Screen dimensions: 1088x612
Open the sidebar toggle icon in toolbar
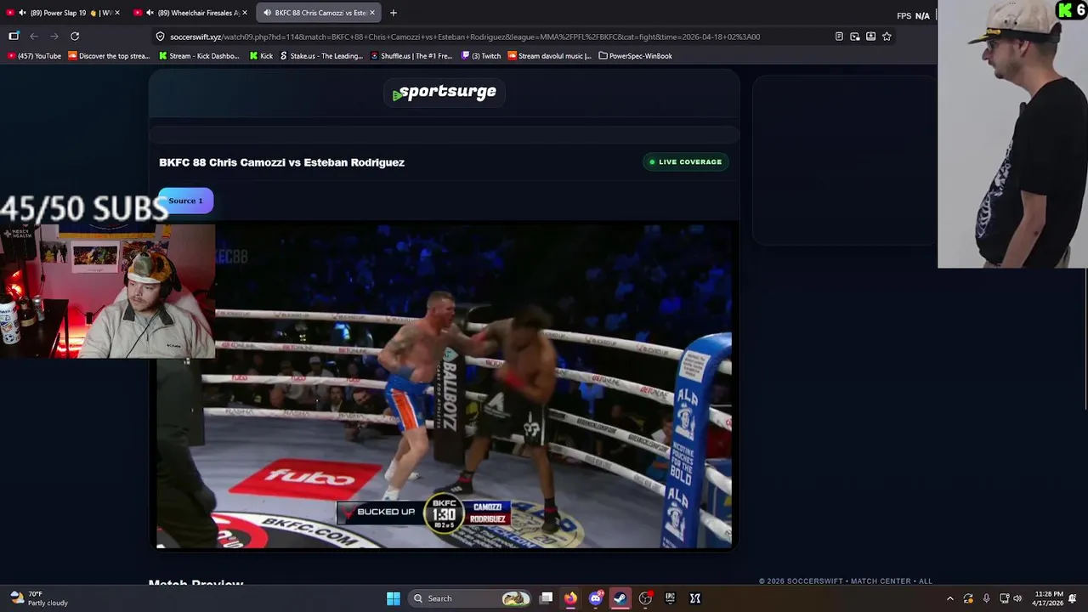point(14,36)
